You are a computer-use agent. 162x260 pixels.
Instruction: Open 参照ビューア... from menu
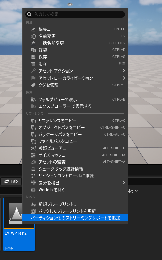pos(75,148)
